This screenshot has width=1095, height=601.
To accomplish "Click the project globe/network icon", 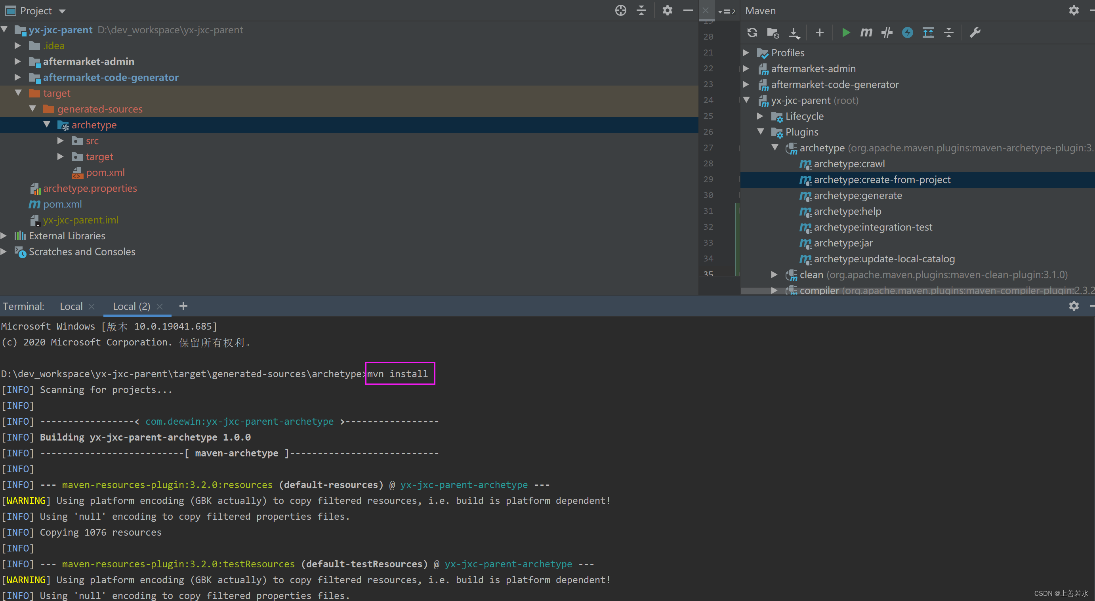I will pos(620,10).
